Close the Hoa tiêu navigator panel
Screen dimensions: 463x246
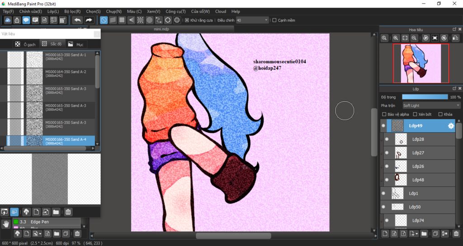[460, 29]
